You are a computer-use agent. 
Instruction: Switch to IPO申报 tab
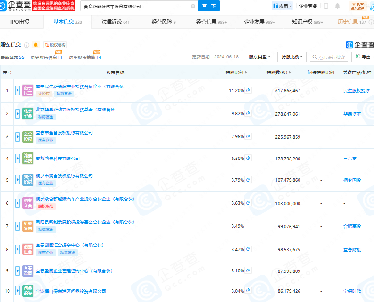[20, 22]
